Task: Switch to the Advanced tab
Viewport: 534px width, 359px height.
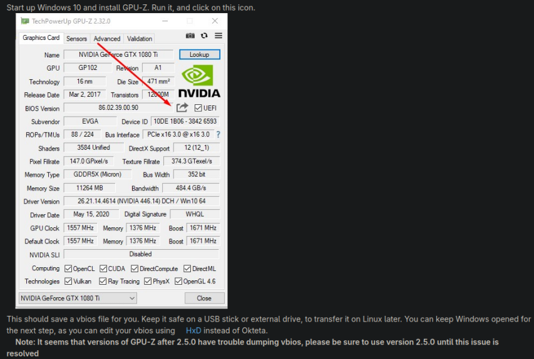Action: tap(107, 39)
